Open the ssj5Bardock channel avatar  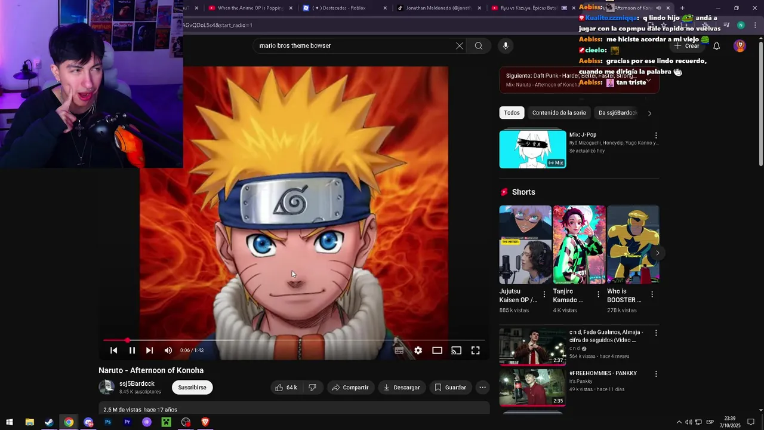point(106,387)
